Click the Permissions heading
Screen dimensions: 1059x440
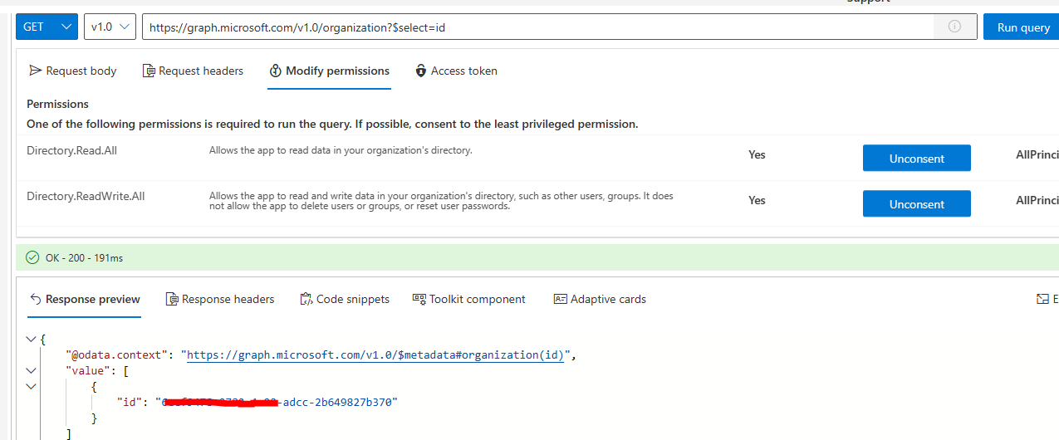point(57,104)
